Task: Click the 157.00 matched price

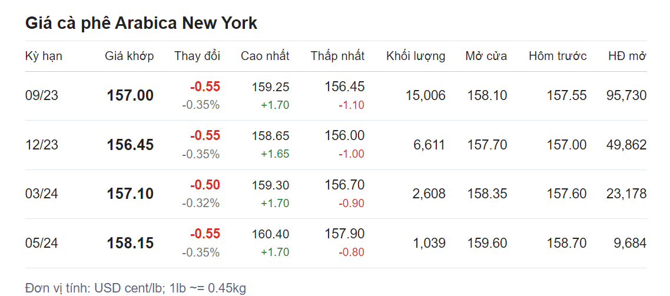Action: pos(130,95)
